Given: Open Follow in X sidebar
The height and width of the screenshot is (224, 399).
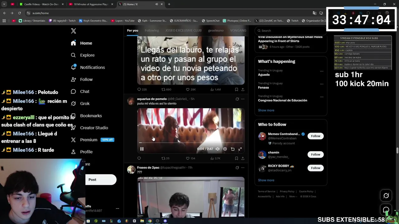Looking at the screenshot, I should pyautogui.click(x=82, y=79).
